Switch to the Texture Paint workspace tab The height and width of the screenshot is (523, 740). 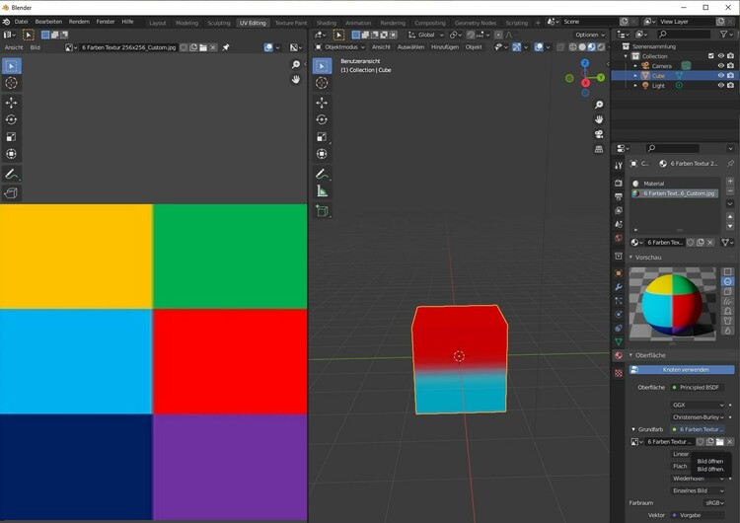tap(291, 22)
